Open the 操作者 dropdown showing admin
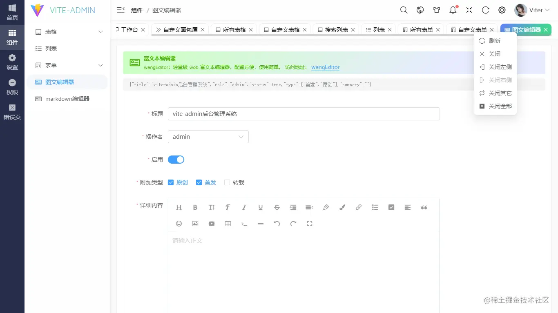This screenshot has width=558, height=313. (x=208, y=137)
